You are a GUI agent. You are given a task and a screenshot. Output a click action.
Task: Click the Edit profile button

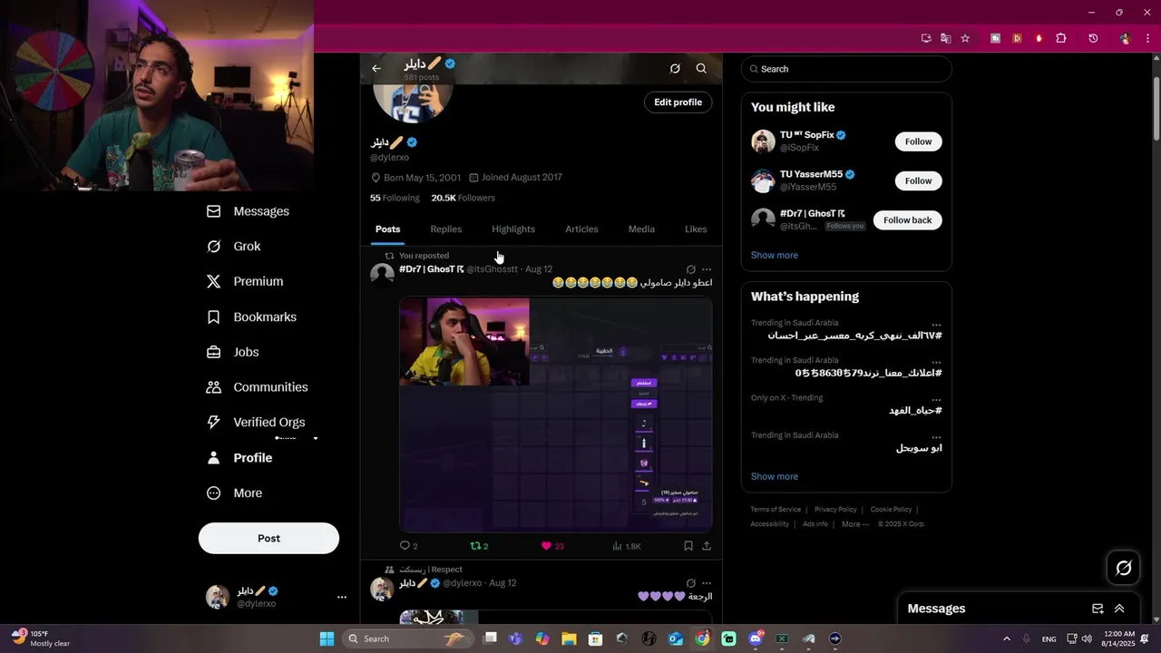click(678, 102)
